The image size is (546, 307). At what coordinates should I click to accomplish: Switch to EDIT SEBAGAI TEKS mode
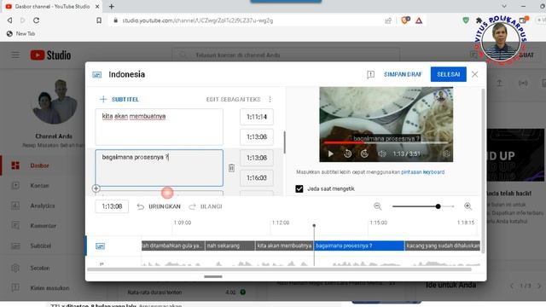point(233,99)
